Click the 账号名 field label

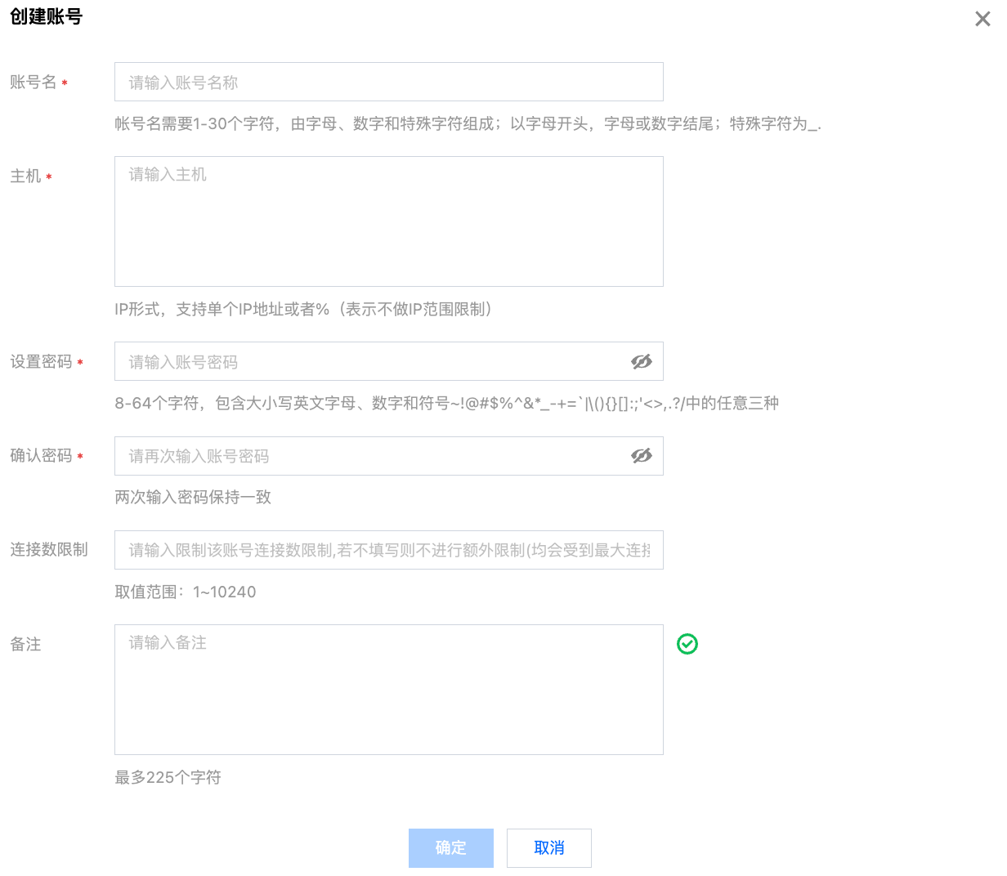pyautogui.click(x=34, y=82)
